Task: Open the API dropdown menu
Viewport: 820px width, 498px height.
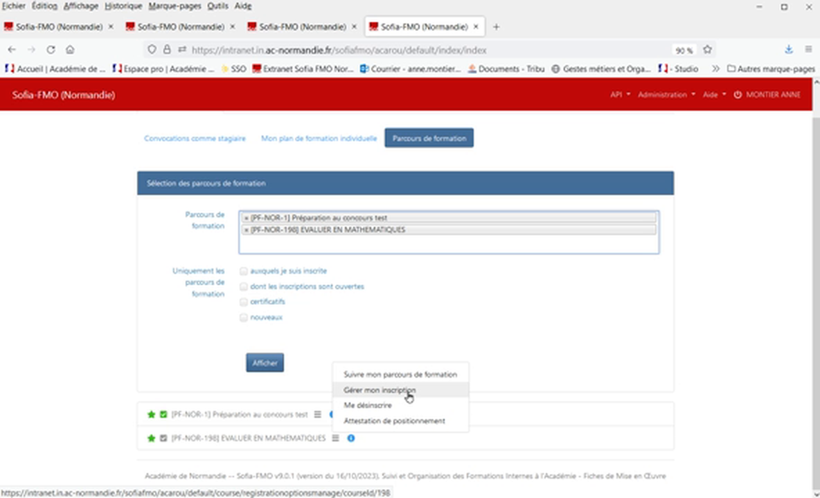Action: [x=620, y=95]
